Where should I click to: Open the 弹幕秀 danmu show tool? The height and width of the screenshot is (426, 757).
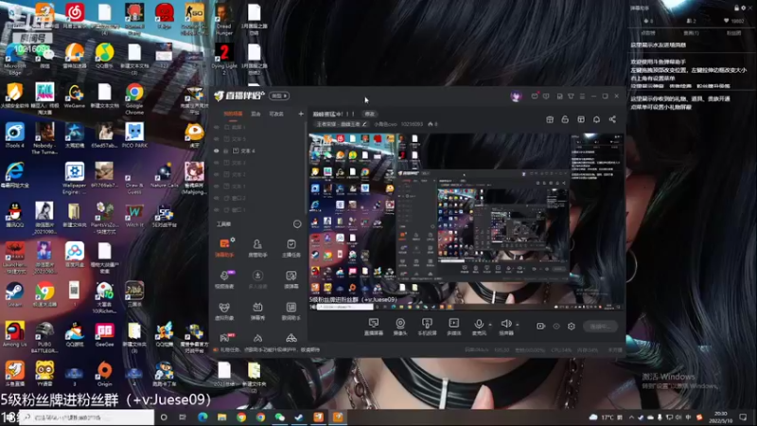[257, 311]
